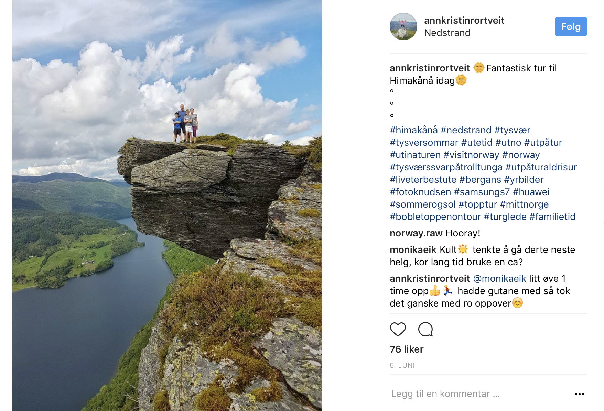Open the #visitnorway hashtag
This screenshot has width=604, height=411.
point(471,155)
